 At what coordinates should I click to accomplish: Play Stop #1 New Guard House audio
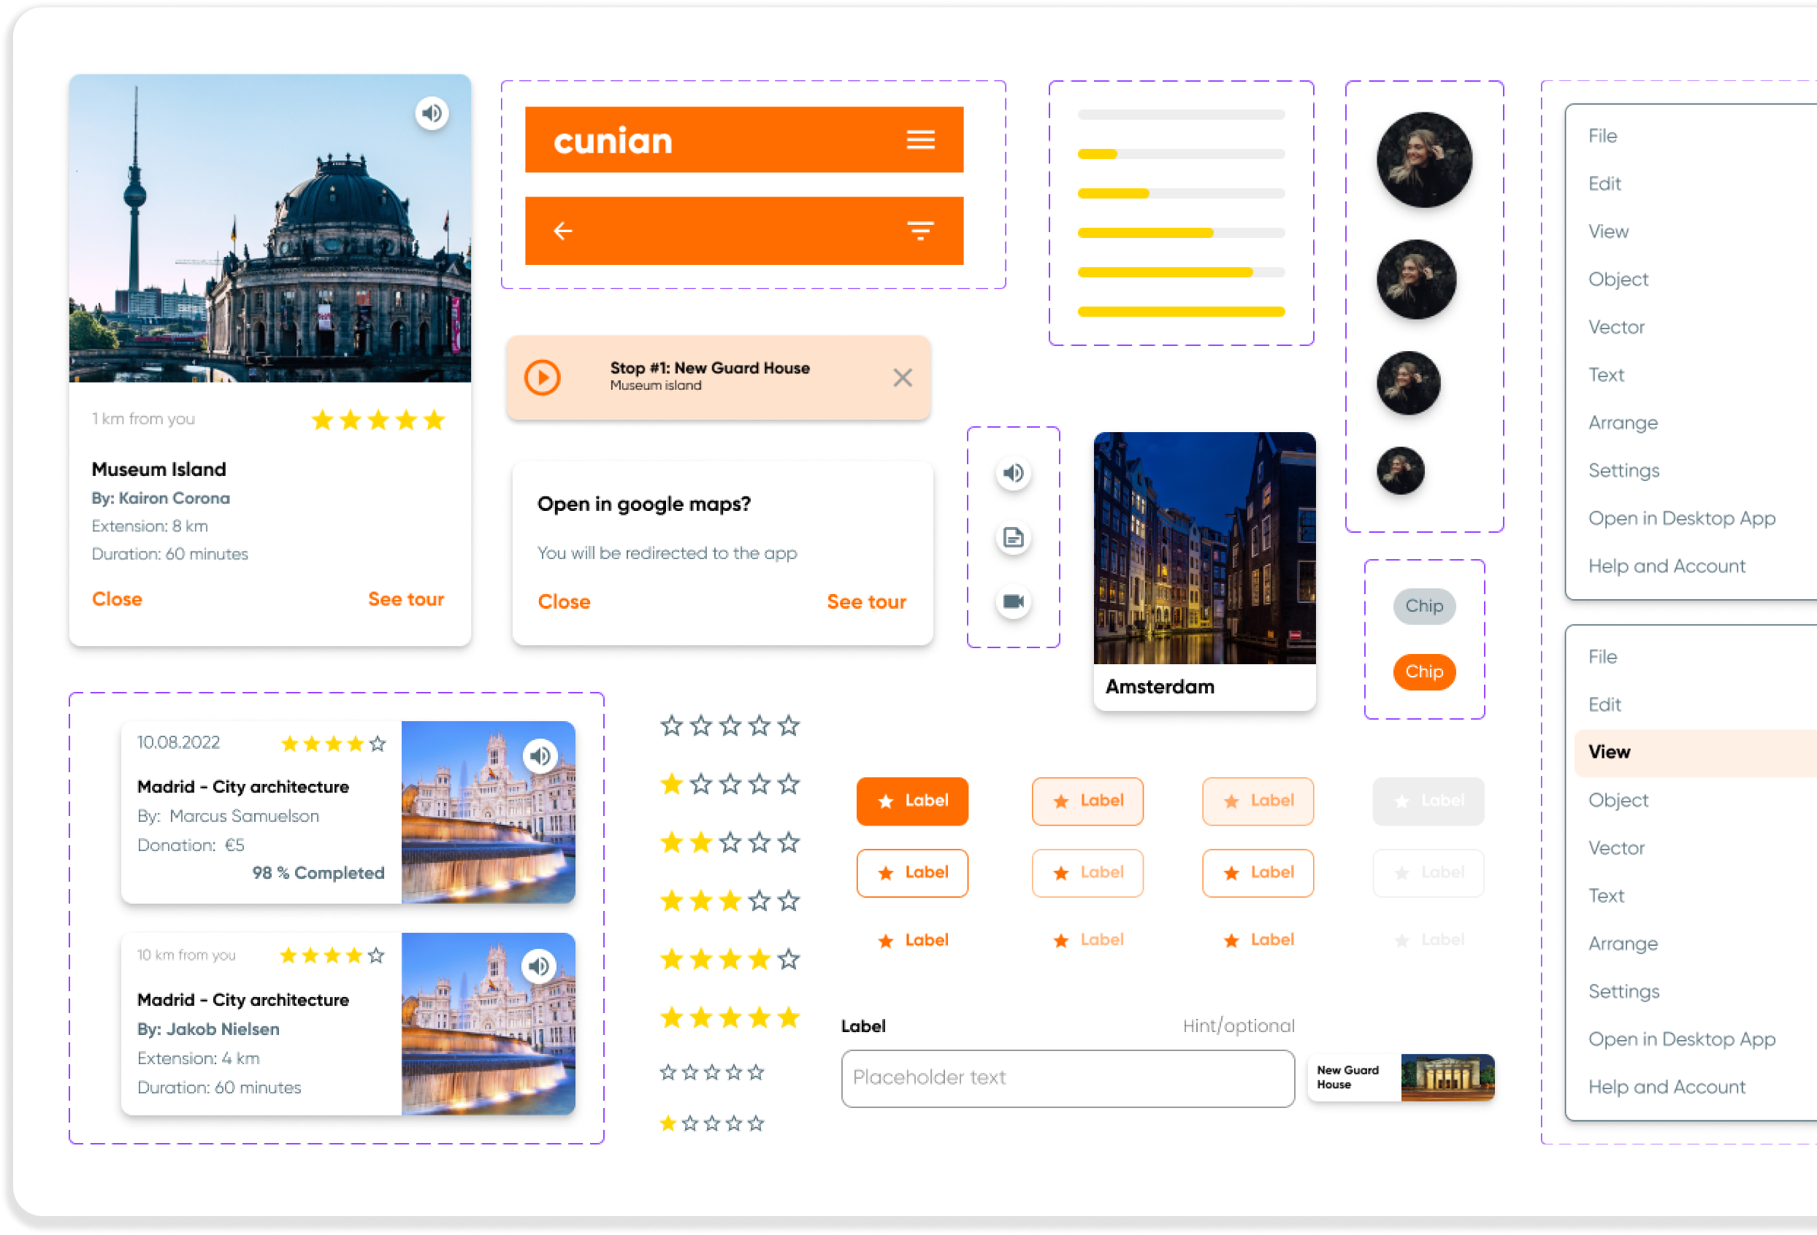point(543,377)
